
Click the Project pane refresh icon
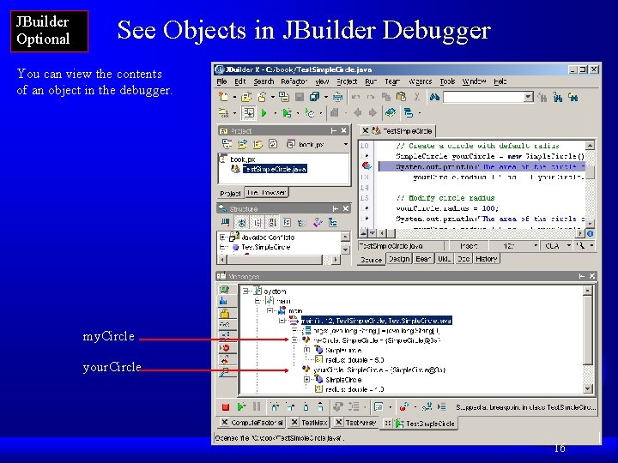273,144
